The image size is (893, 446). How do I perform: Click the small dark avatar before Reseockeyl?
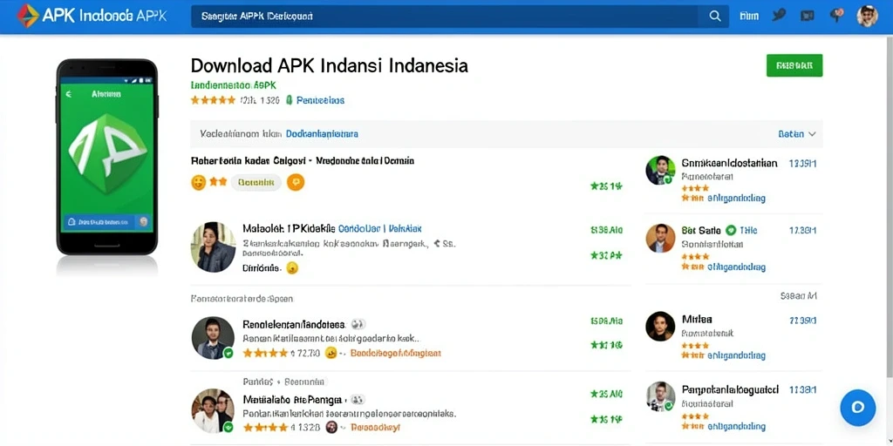pyautogui.click(x=331, y=427)
